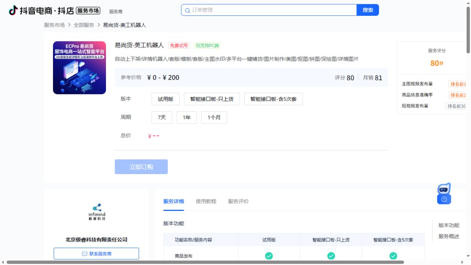Go to 全部服务 breadcrumb link
This screenshot has width=471, height=265.
click(x=84, y=25)
